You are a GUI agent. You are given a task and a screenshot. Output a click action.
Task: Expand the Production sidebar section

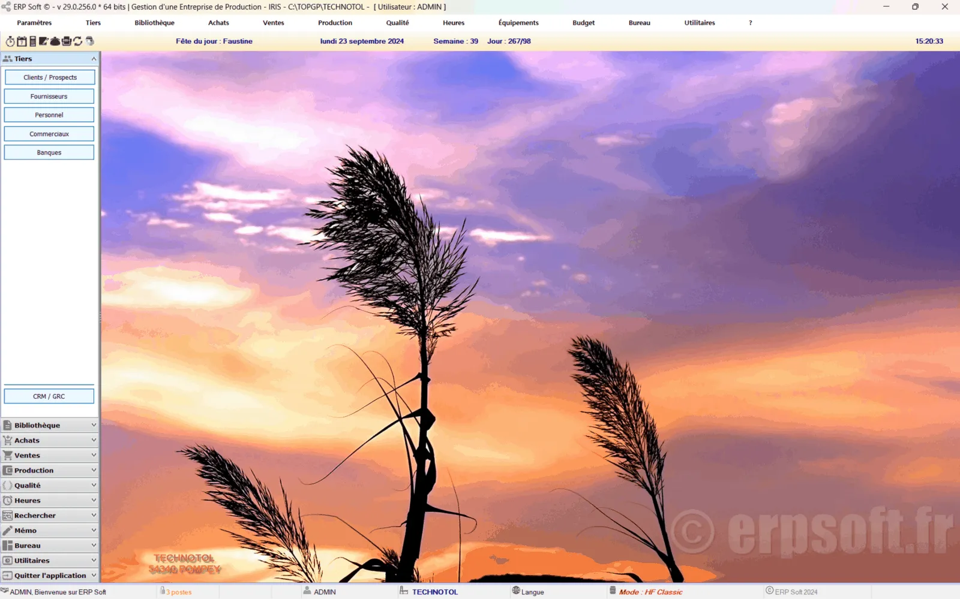94,471
